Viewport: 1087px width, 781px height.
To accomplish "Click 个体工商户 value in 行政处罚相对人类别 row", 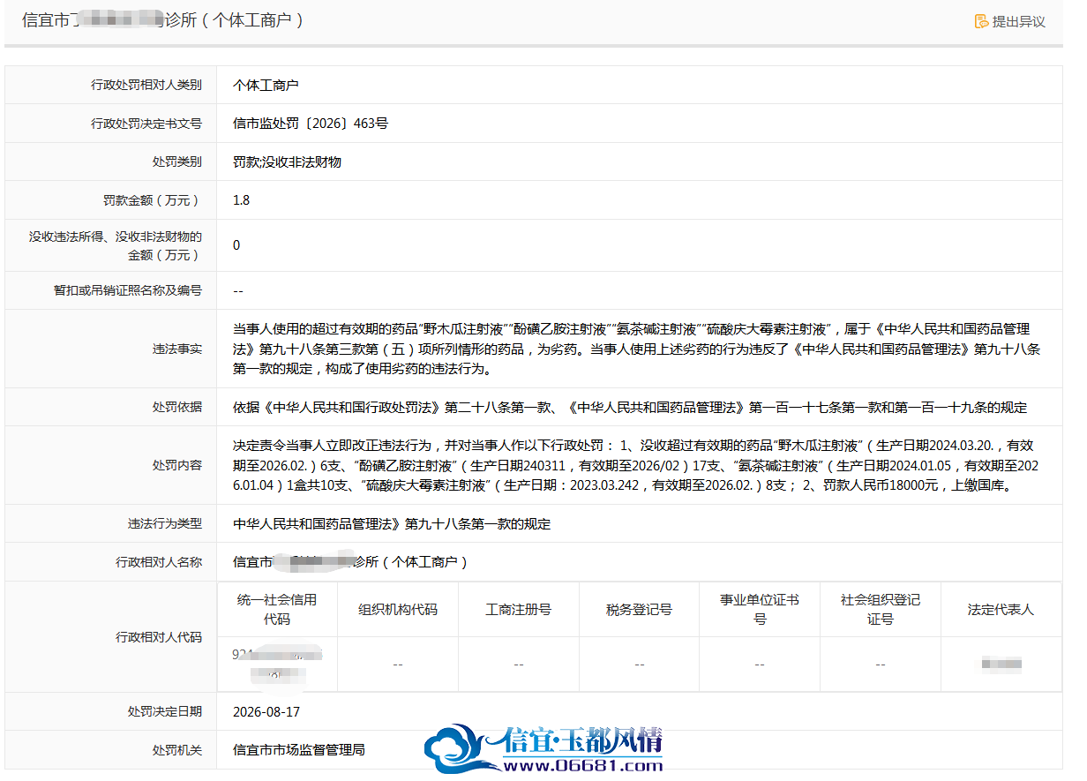I will [266, 85].
